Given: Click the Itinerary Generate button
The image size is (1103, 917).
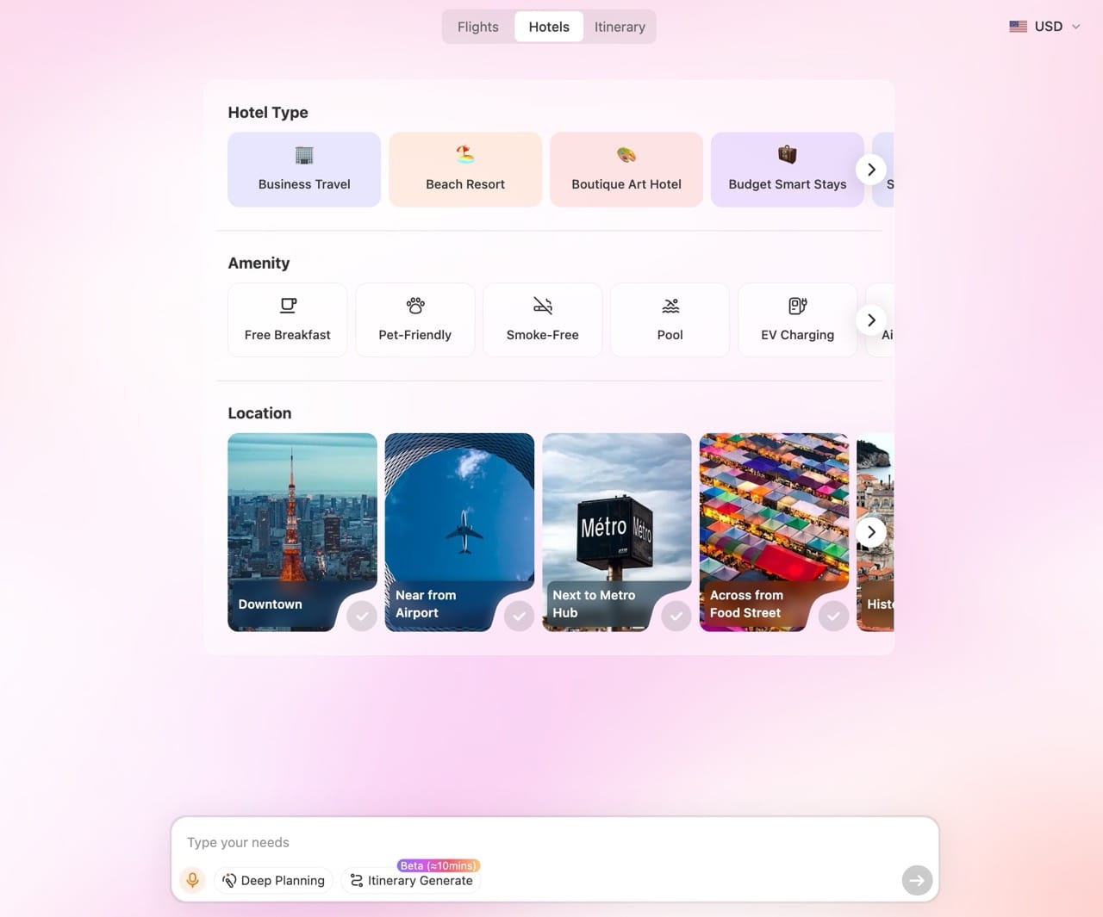Looking at the screenshot, I should point(412,880).
